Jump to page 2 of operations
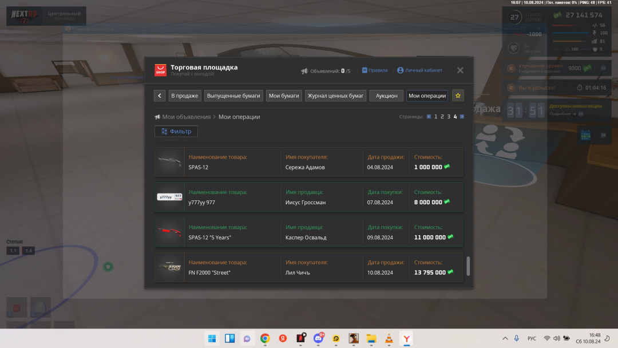This screenshot has width=618, height=348. (442, 117)
